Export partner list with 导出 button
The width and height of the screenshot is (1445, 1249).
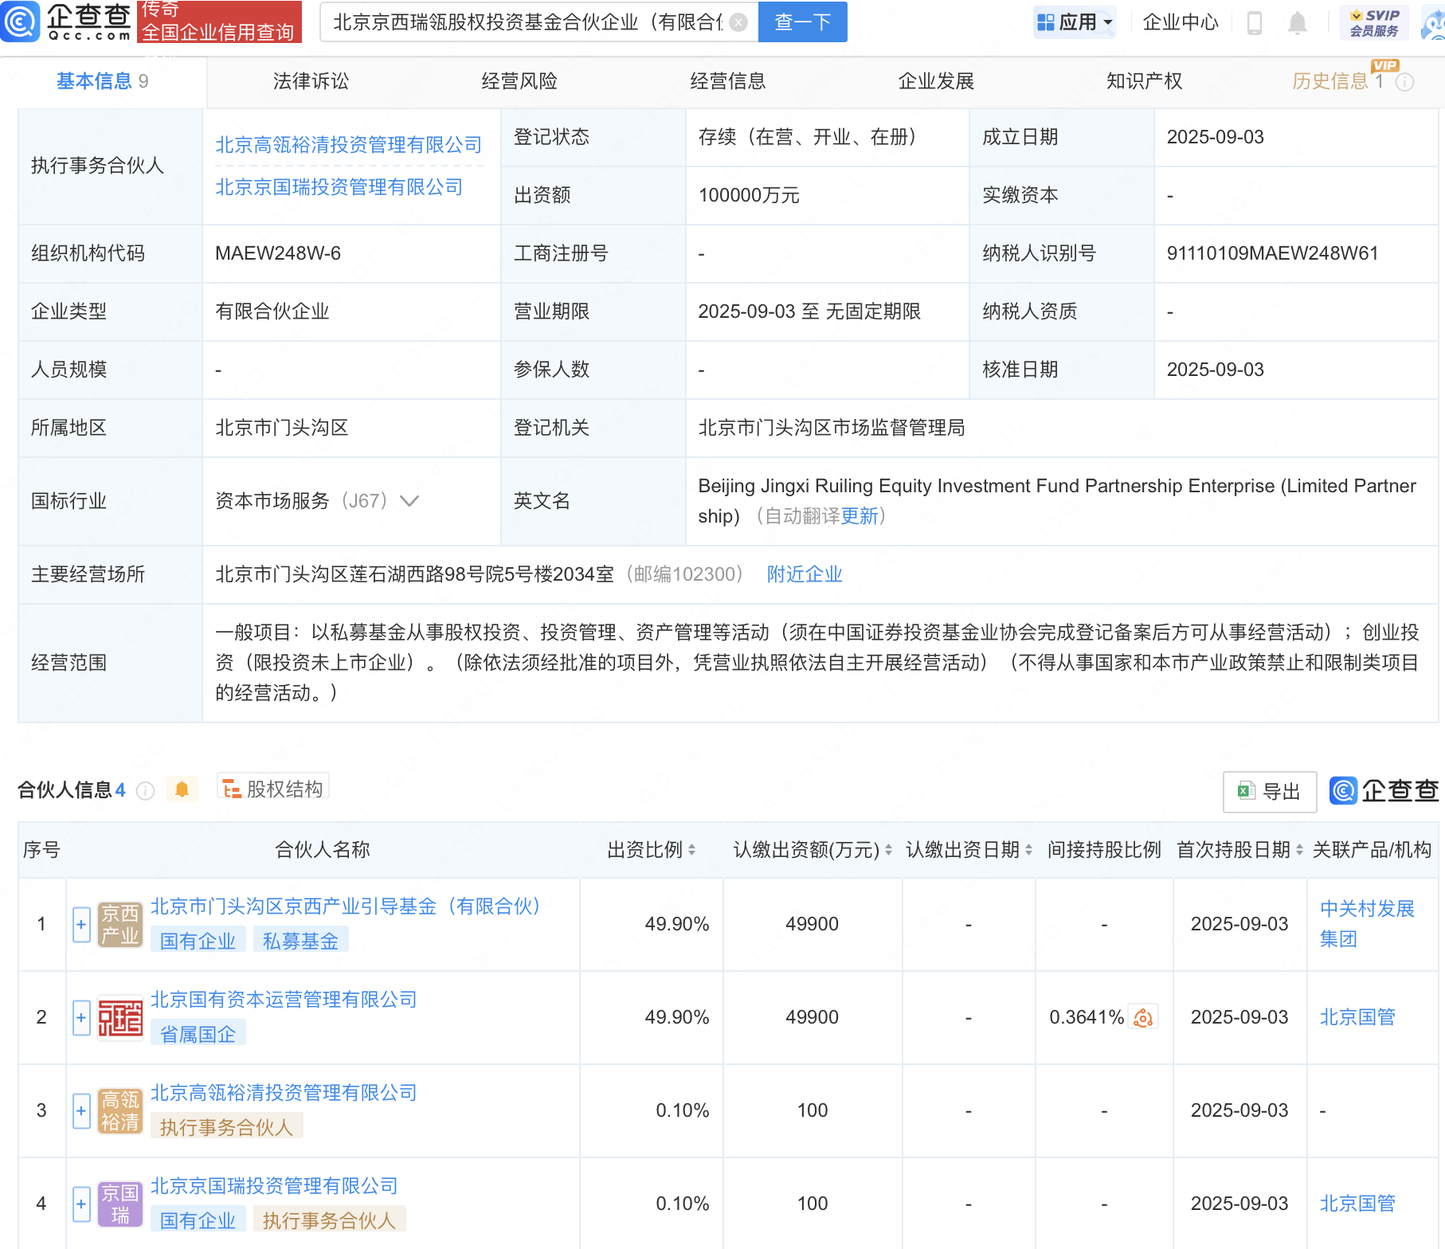coord(1269,791)
